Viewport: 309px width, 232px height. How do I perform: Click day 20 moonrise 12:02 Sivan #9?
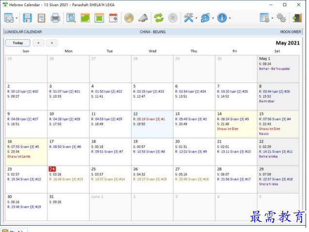191,152
